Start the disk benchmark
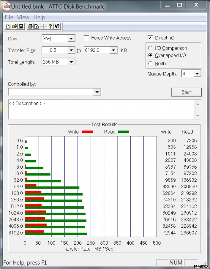 (186, 92)
